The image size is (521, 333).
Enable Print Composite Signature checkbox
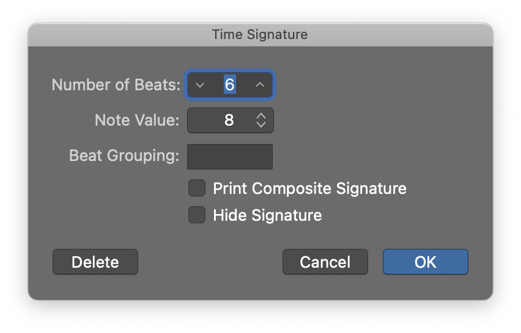[197, 188]
